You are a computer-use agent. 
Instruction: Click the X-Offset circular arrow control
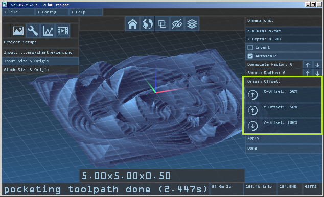(253, 95)
